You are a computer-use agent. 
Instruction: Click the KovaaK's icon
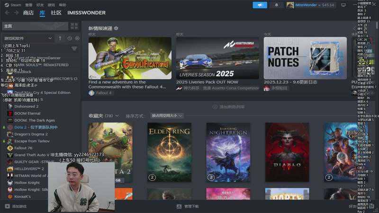(x=10, y=196)
